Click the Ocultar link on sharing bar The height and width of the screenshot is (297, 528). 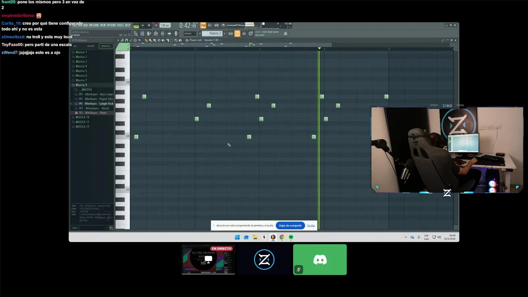coord(311,226)
